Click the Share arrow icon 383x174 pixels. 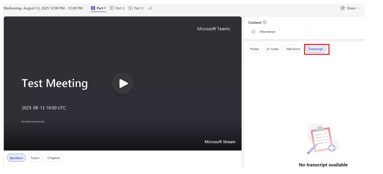pyautogui.click(x=343, y=8)
